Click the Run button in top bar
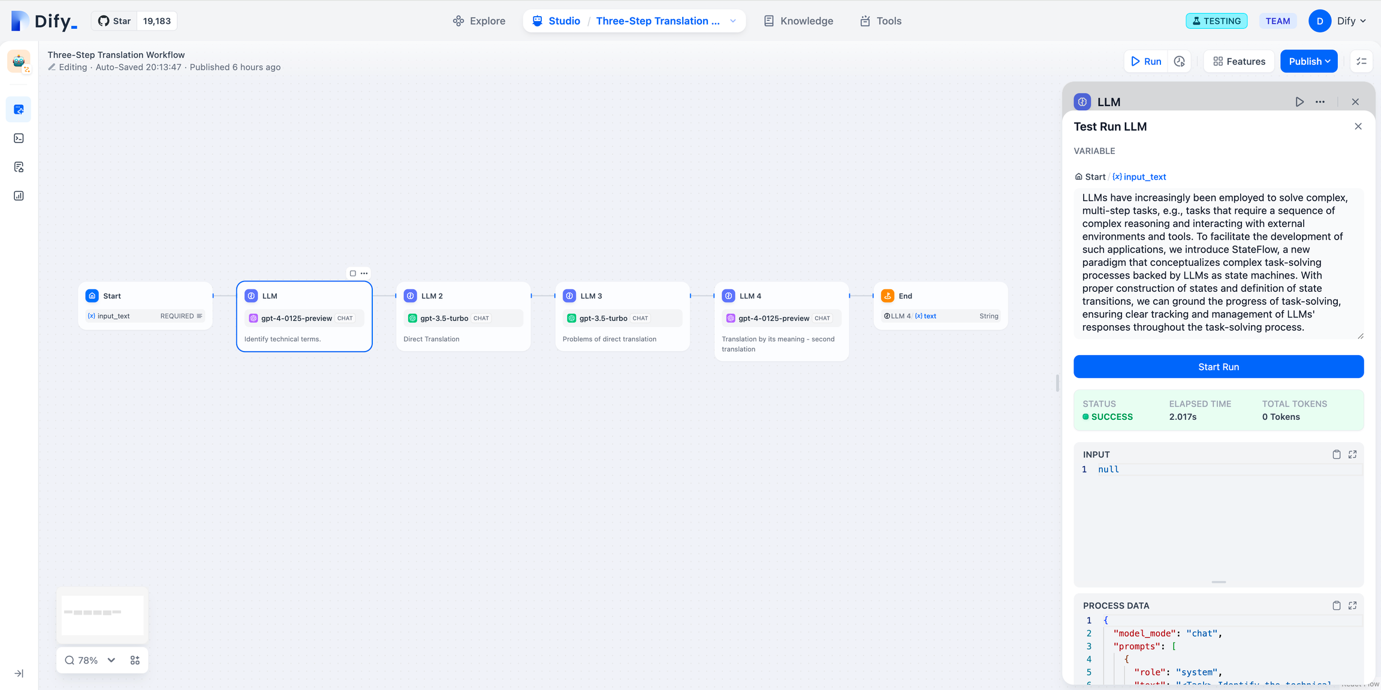Viewport: 1381px width, 690px height. (x=1147, y=60)
